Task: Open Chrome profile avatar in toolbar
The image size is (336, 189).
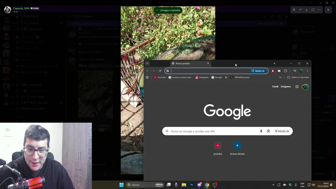Action: point(301,71)
